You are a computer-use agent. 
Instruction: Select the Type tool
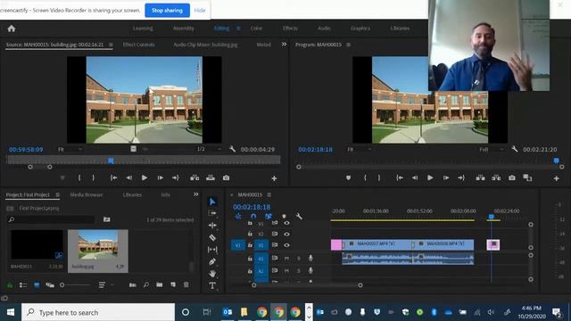(x=212, y=285)
